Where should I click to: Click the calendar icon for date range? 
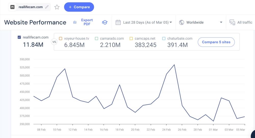(118, 22)
